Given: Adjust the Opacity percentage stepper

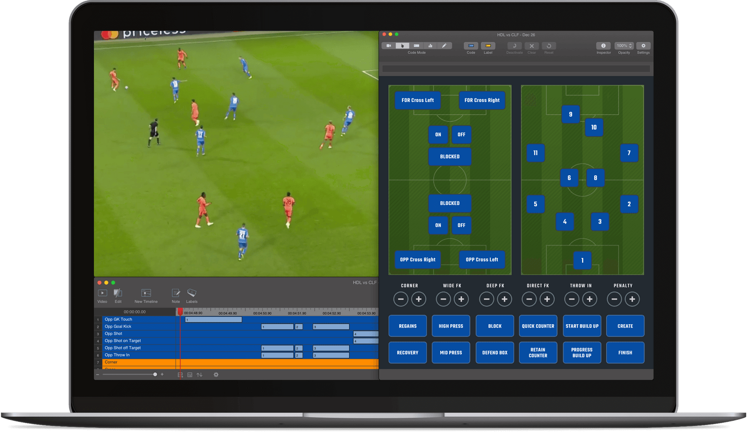Looking at the screenshot, I should click(x=624, y=45).
